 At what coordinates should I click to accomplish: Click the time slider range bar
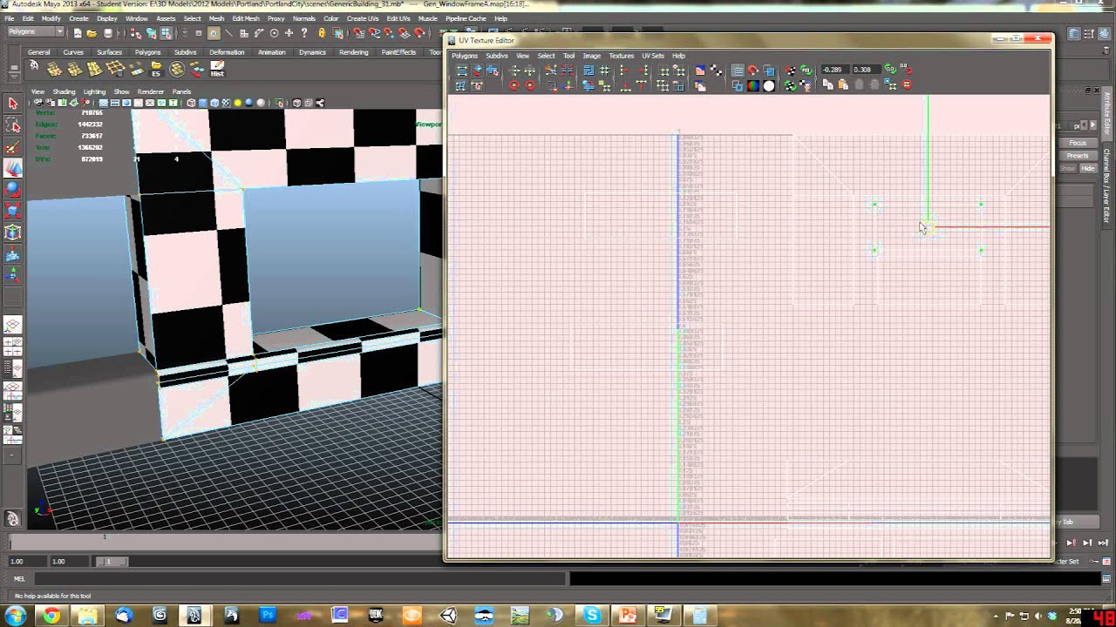point(113,562)
